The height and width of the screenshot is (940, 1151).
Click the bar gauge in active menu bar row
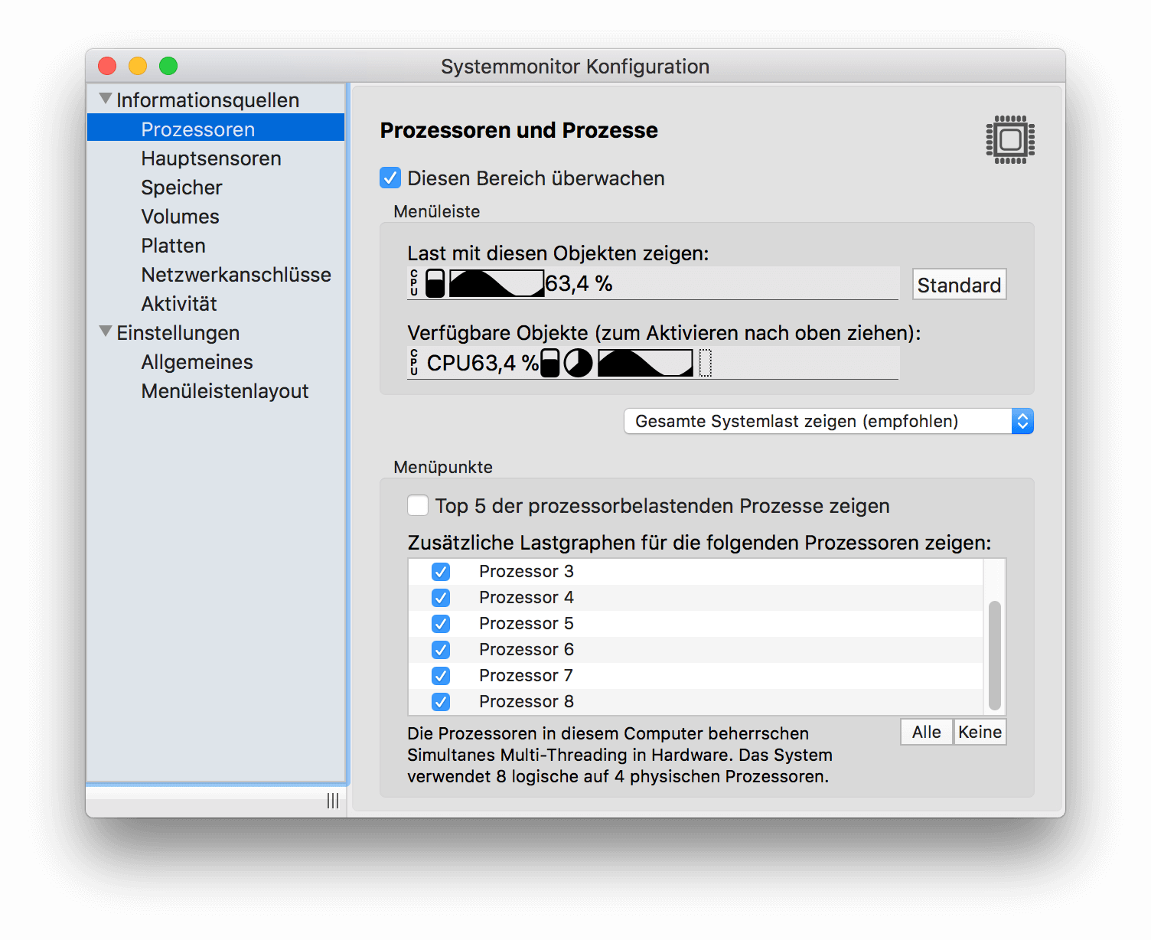[435, 283]
